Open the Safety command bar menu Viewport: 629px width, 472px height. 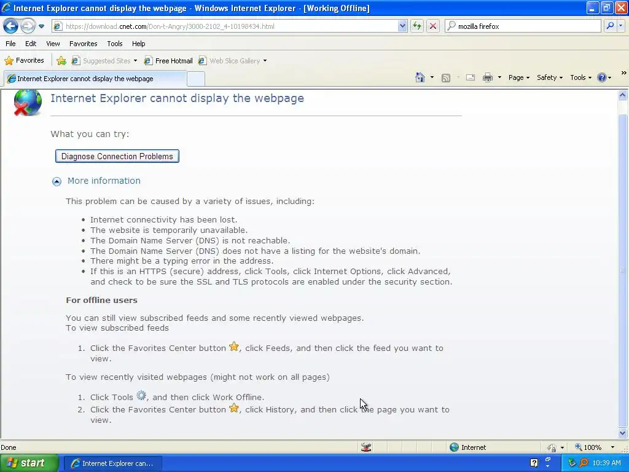[550, 77]
